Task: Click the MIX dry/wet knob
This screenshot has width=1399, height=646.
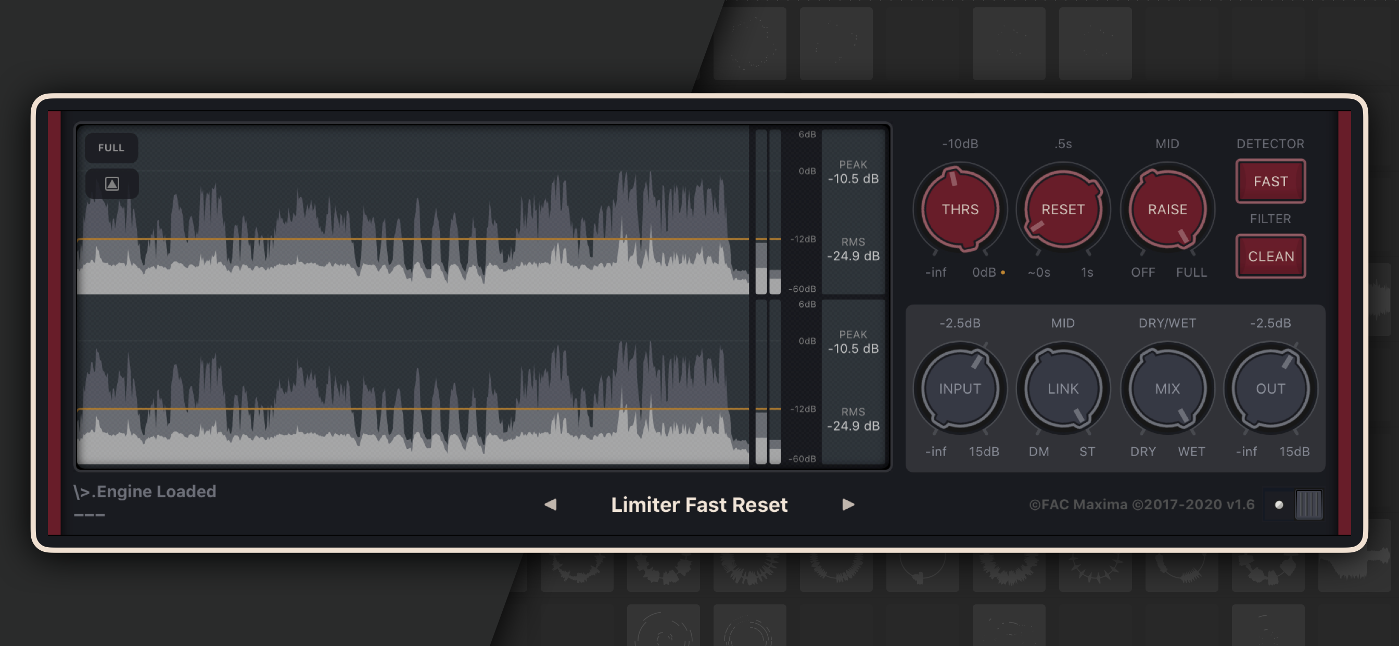Action: pyautogui.click(x=1166, y=388)
